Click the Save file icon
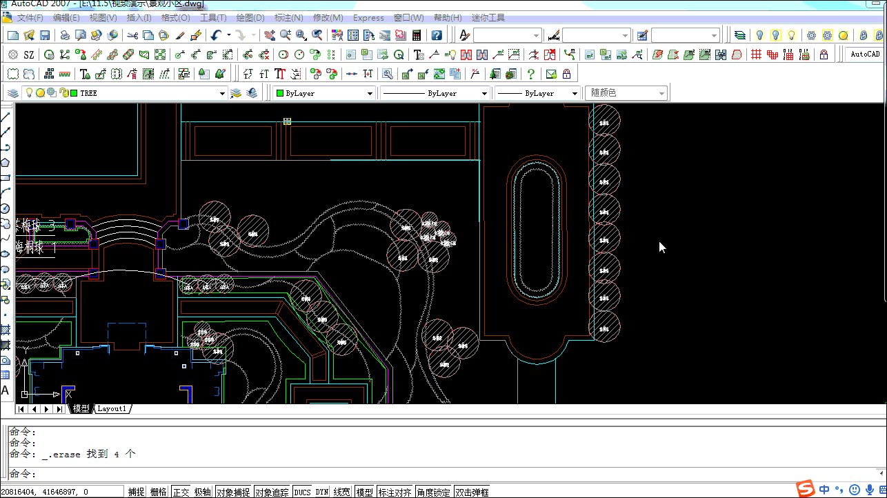This screenshot has height=498, width=887. (45, 35)
